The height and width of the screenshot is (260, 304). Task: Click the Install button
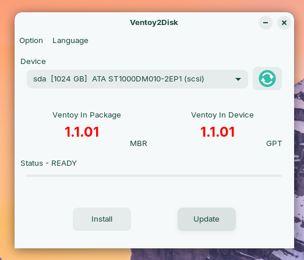click(x=102, y=219)
